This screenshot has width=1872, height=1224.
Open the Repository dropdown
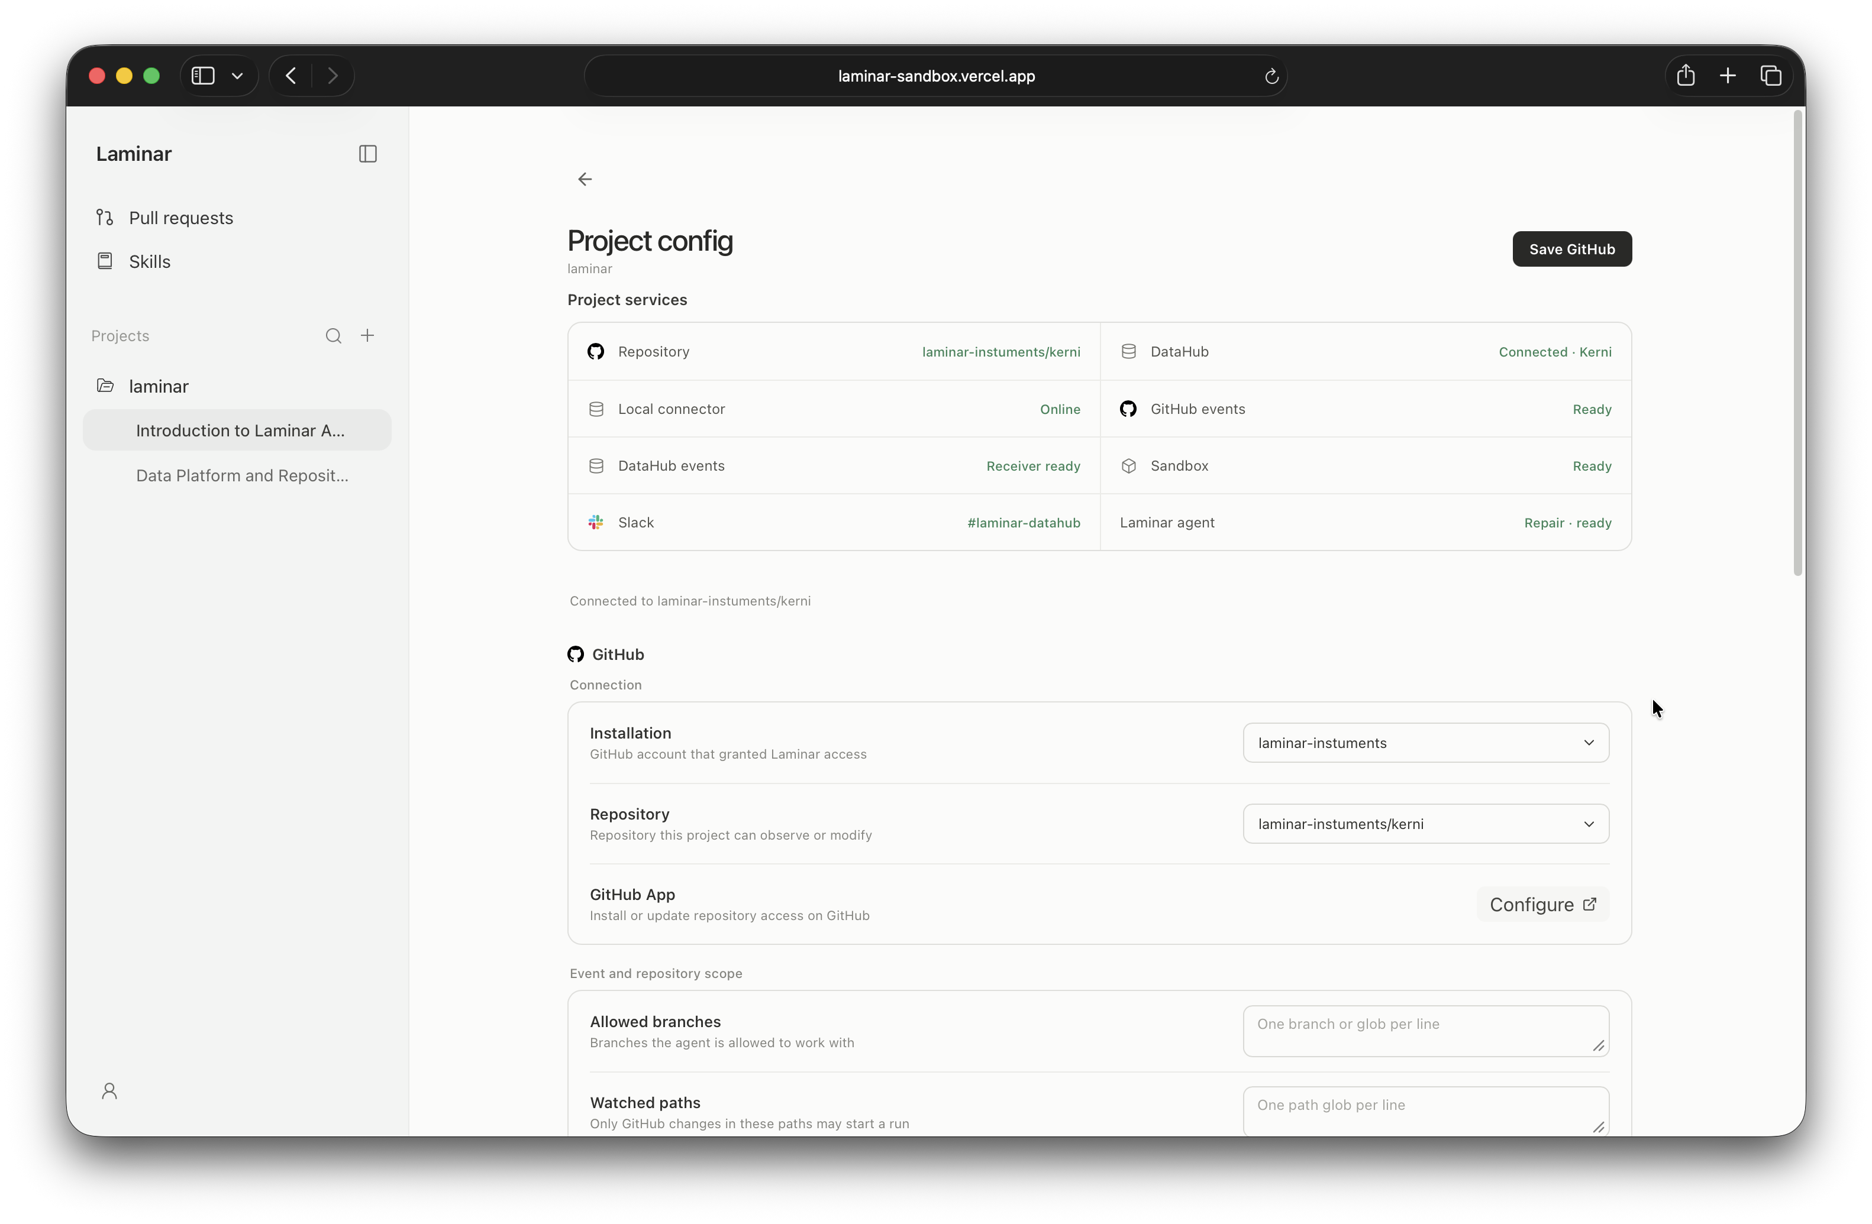[x=1425, y=824]
